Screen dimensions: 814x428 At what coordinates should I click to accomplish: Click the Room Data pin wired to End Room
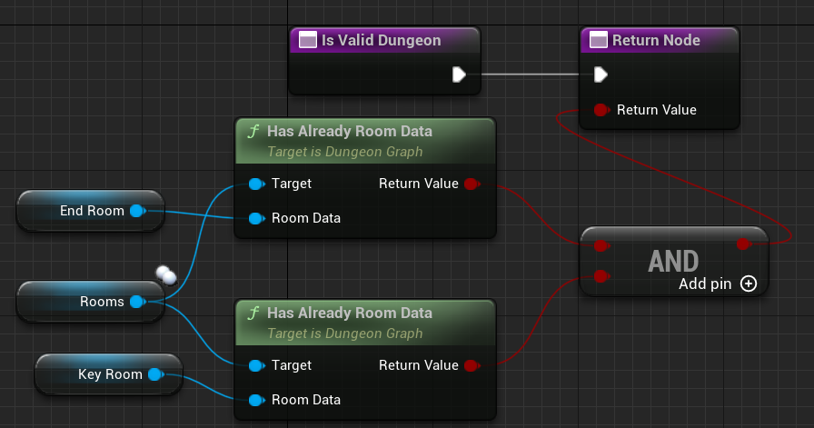coord(255,218)
